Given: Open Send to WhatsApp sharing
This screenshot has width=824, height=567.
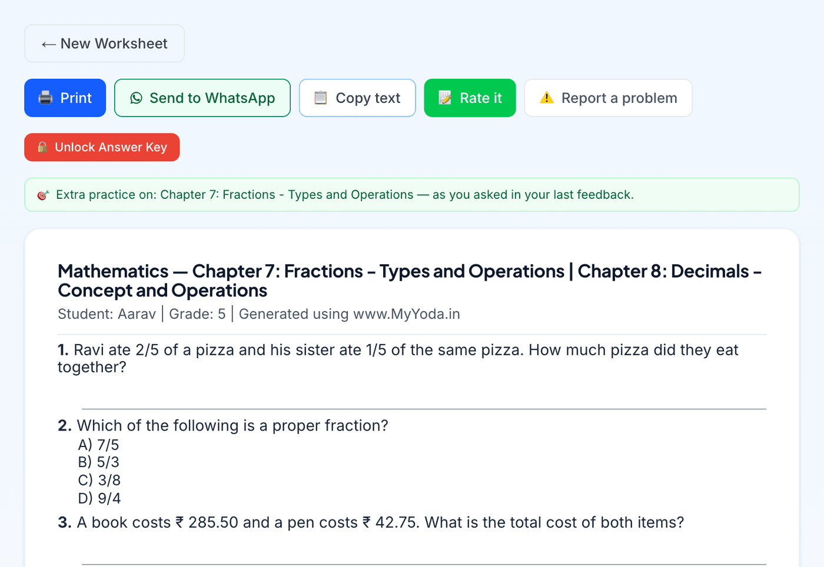Looking at the screenshot, I should tap(202, 98).
